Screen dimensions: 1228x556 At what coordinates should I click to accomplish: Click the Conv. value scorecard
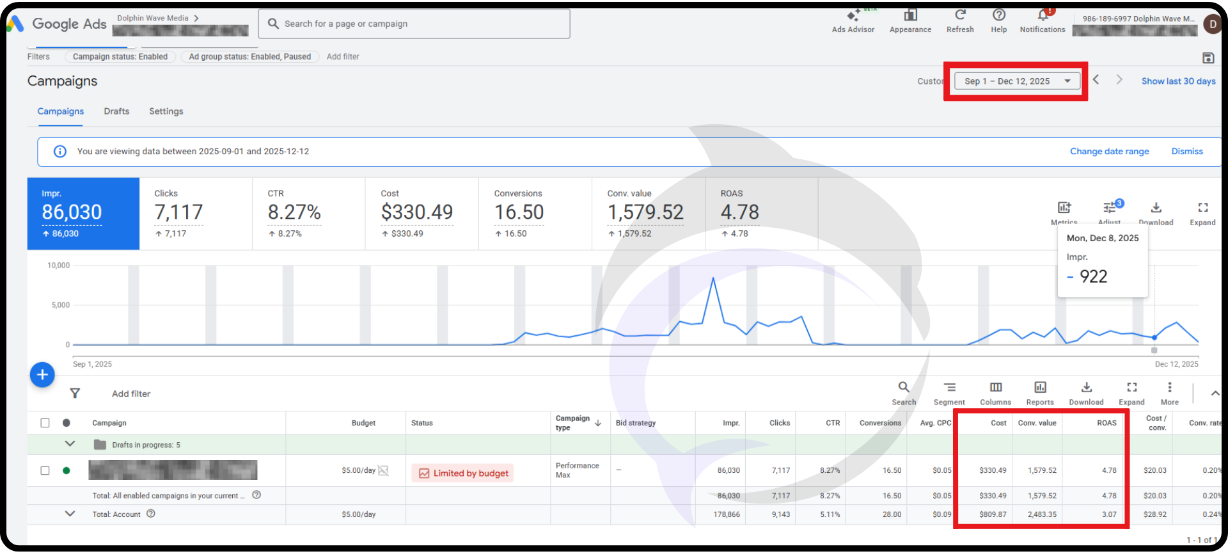tap(649, 214)
